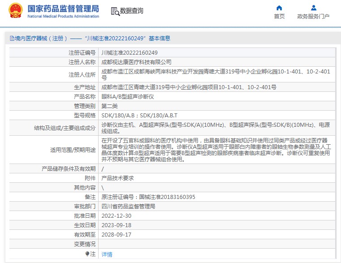Open the 详情 link
This screenshot has width=341, height=263.
[x=107, y=254]
